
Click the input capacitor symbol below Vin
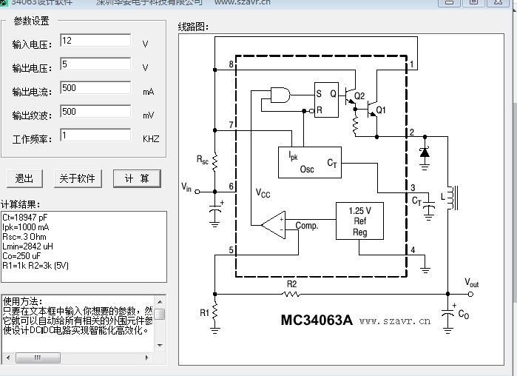pyautogui.click(x=215, y=210)
